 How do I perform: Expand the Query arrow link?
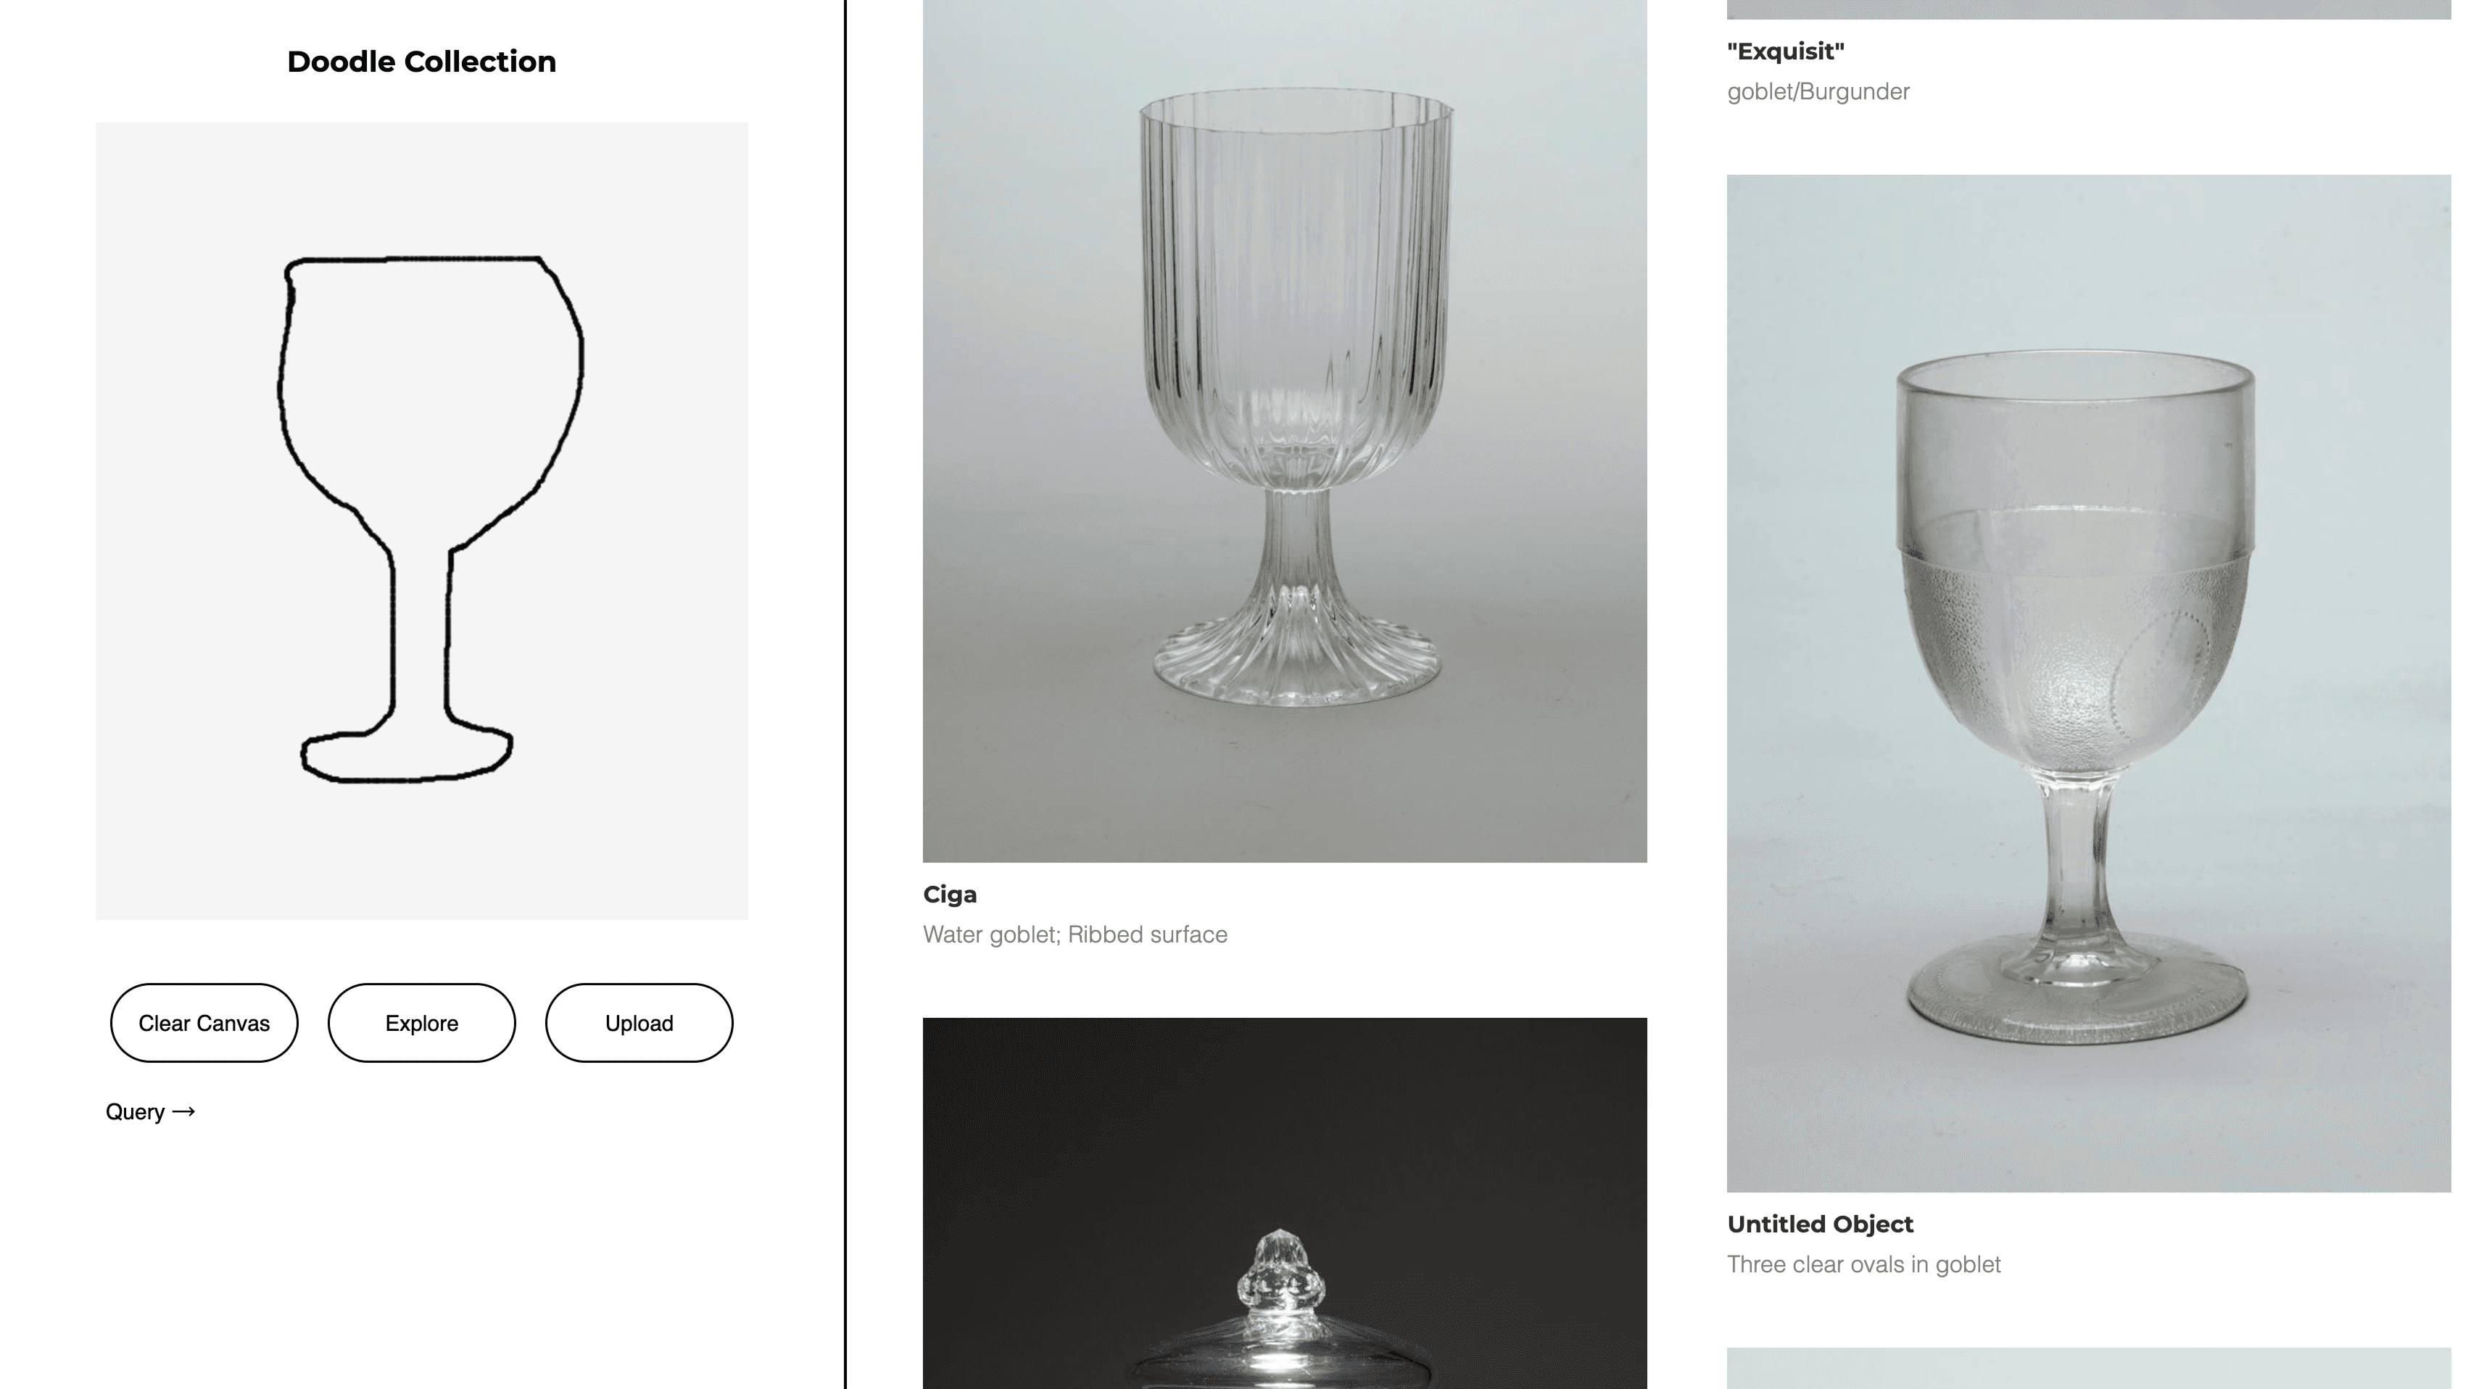coord(150,1111)
